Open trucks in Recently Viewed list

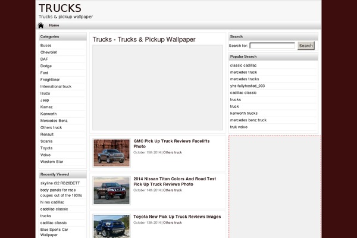click(x=46, y=216)
